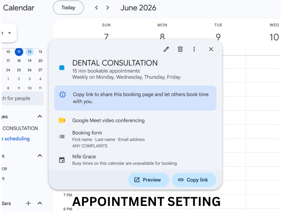Viewport: 293px width, 220px height.
Task: Select day 12 in the mini calendar
Action: [x=30, y=52]
